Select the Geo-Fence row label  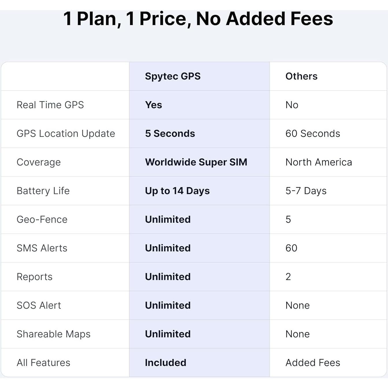click(42, 219)
